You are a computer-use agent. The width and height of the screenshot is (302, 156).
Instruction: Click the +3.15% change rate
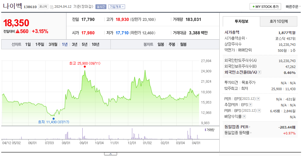point(40,32)
